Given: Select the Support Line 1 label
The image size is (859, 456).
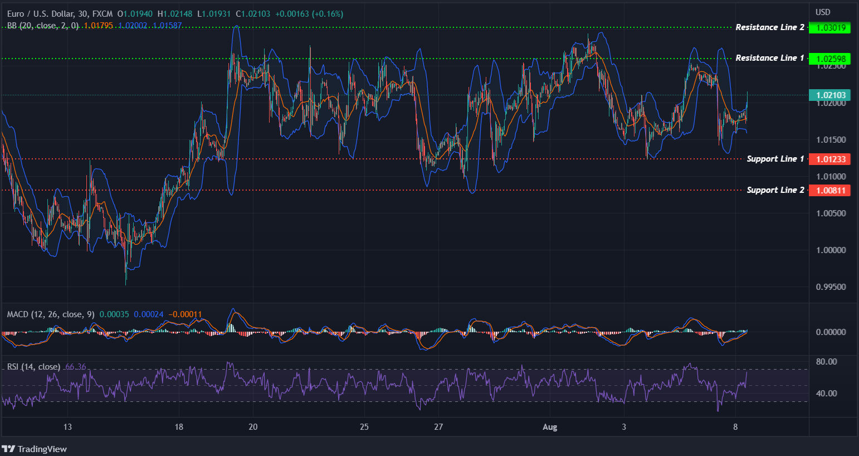Looking at the screenshot, I should point(775,159).
